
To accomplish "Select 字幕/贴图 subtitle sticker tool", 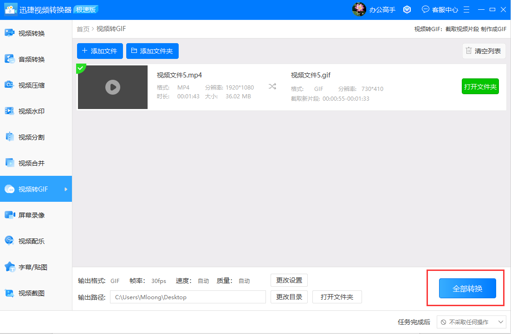I will [32, 267].
